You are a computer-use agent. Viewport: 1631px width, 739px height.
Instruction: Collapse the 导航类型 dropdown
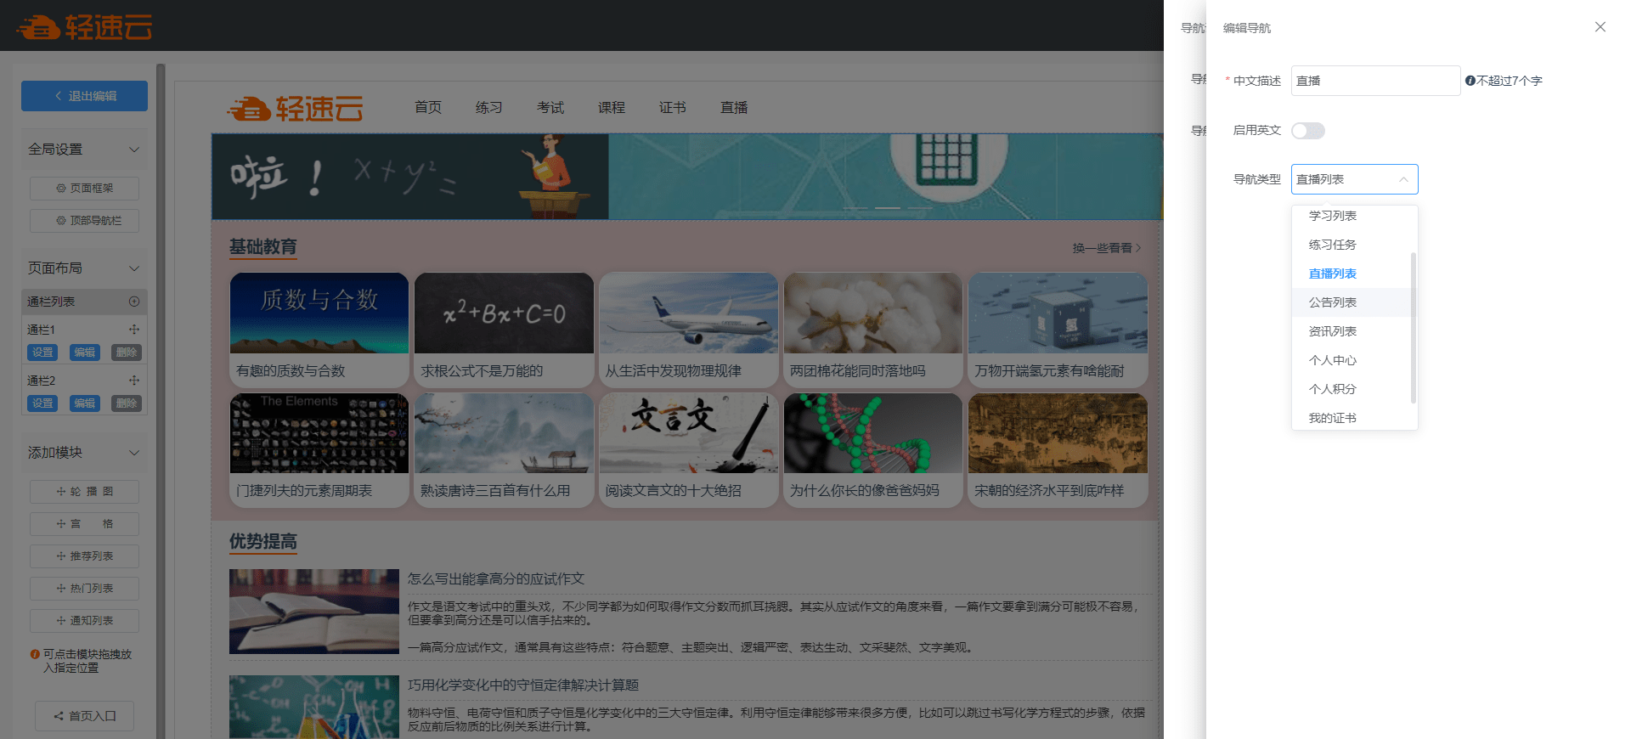click(x=1402, y=179)
